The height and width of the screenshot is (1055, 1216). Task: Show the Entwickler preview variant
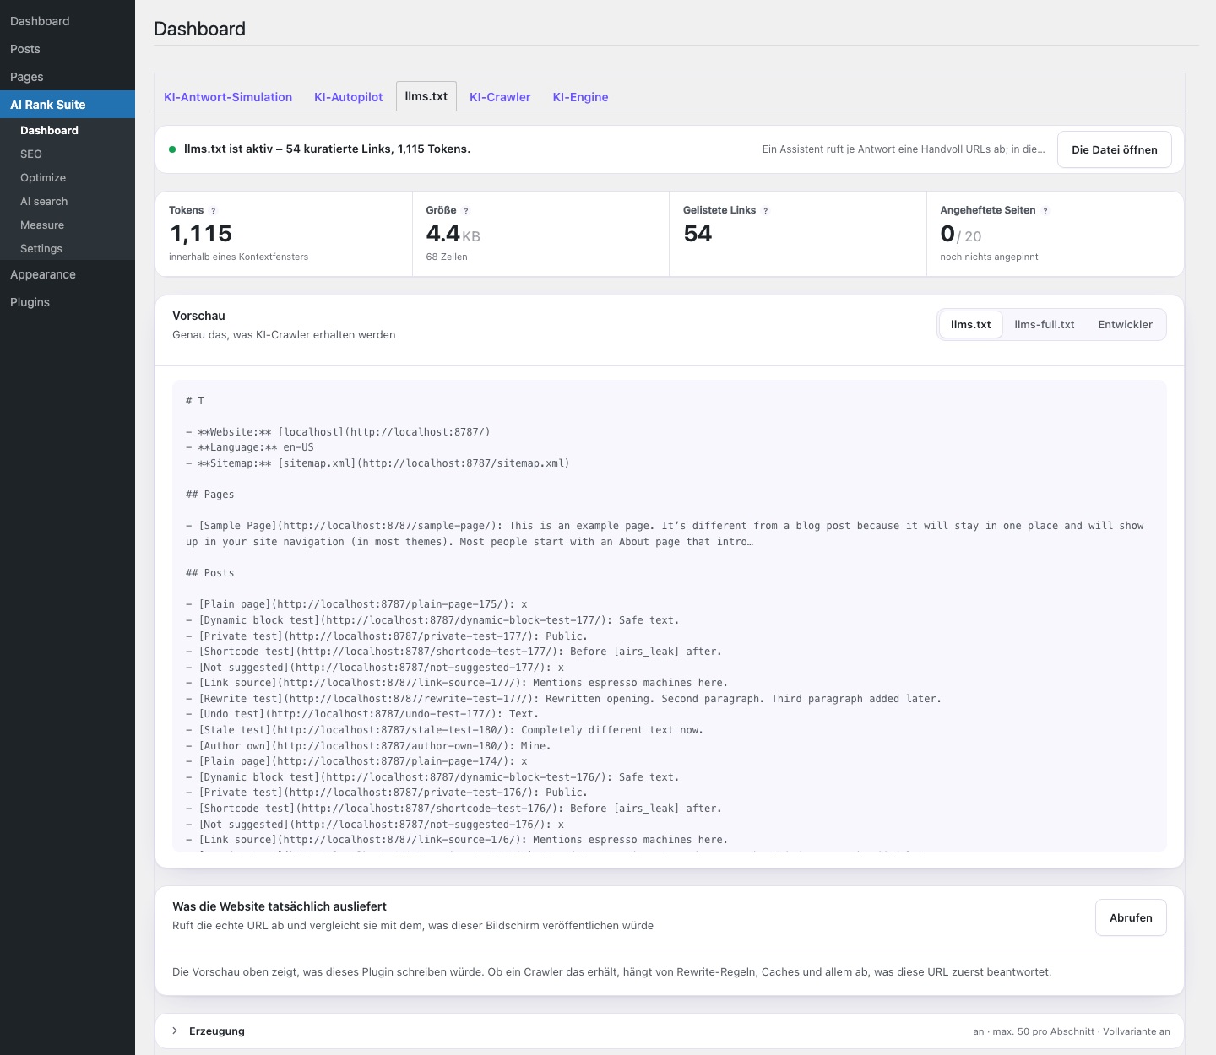click(1126, 324)
